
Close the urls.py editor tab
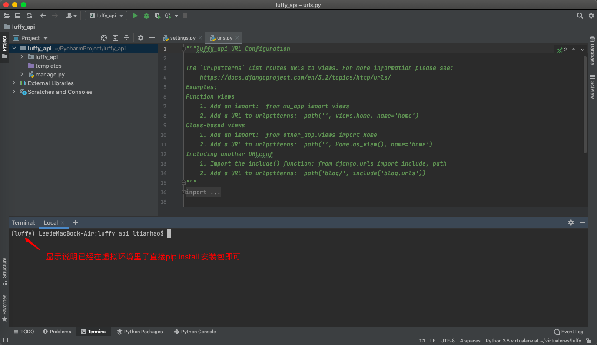237,38
